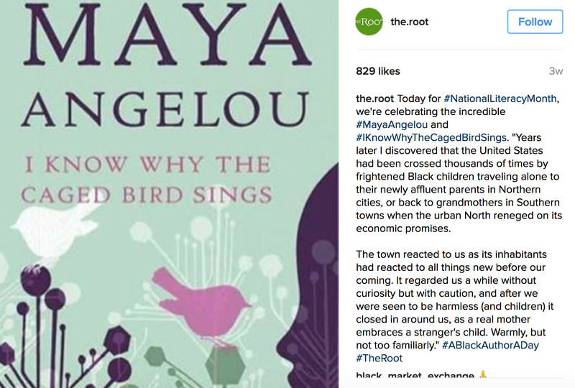Click the 3w post timestamp
Screen dimensions: 575x388
point(556,71)
